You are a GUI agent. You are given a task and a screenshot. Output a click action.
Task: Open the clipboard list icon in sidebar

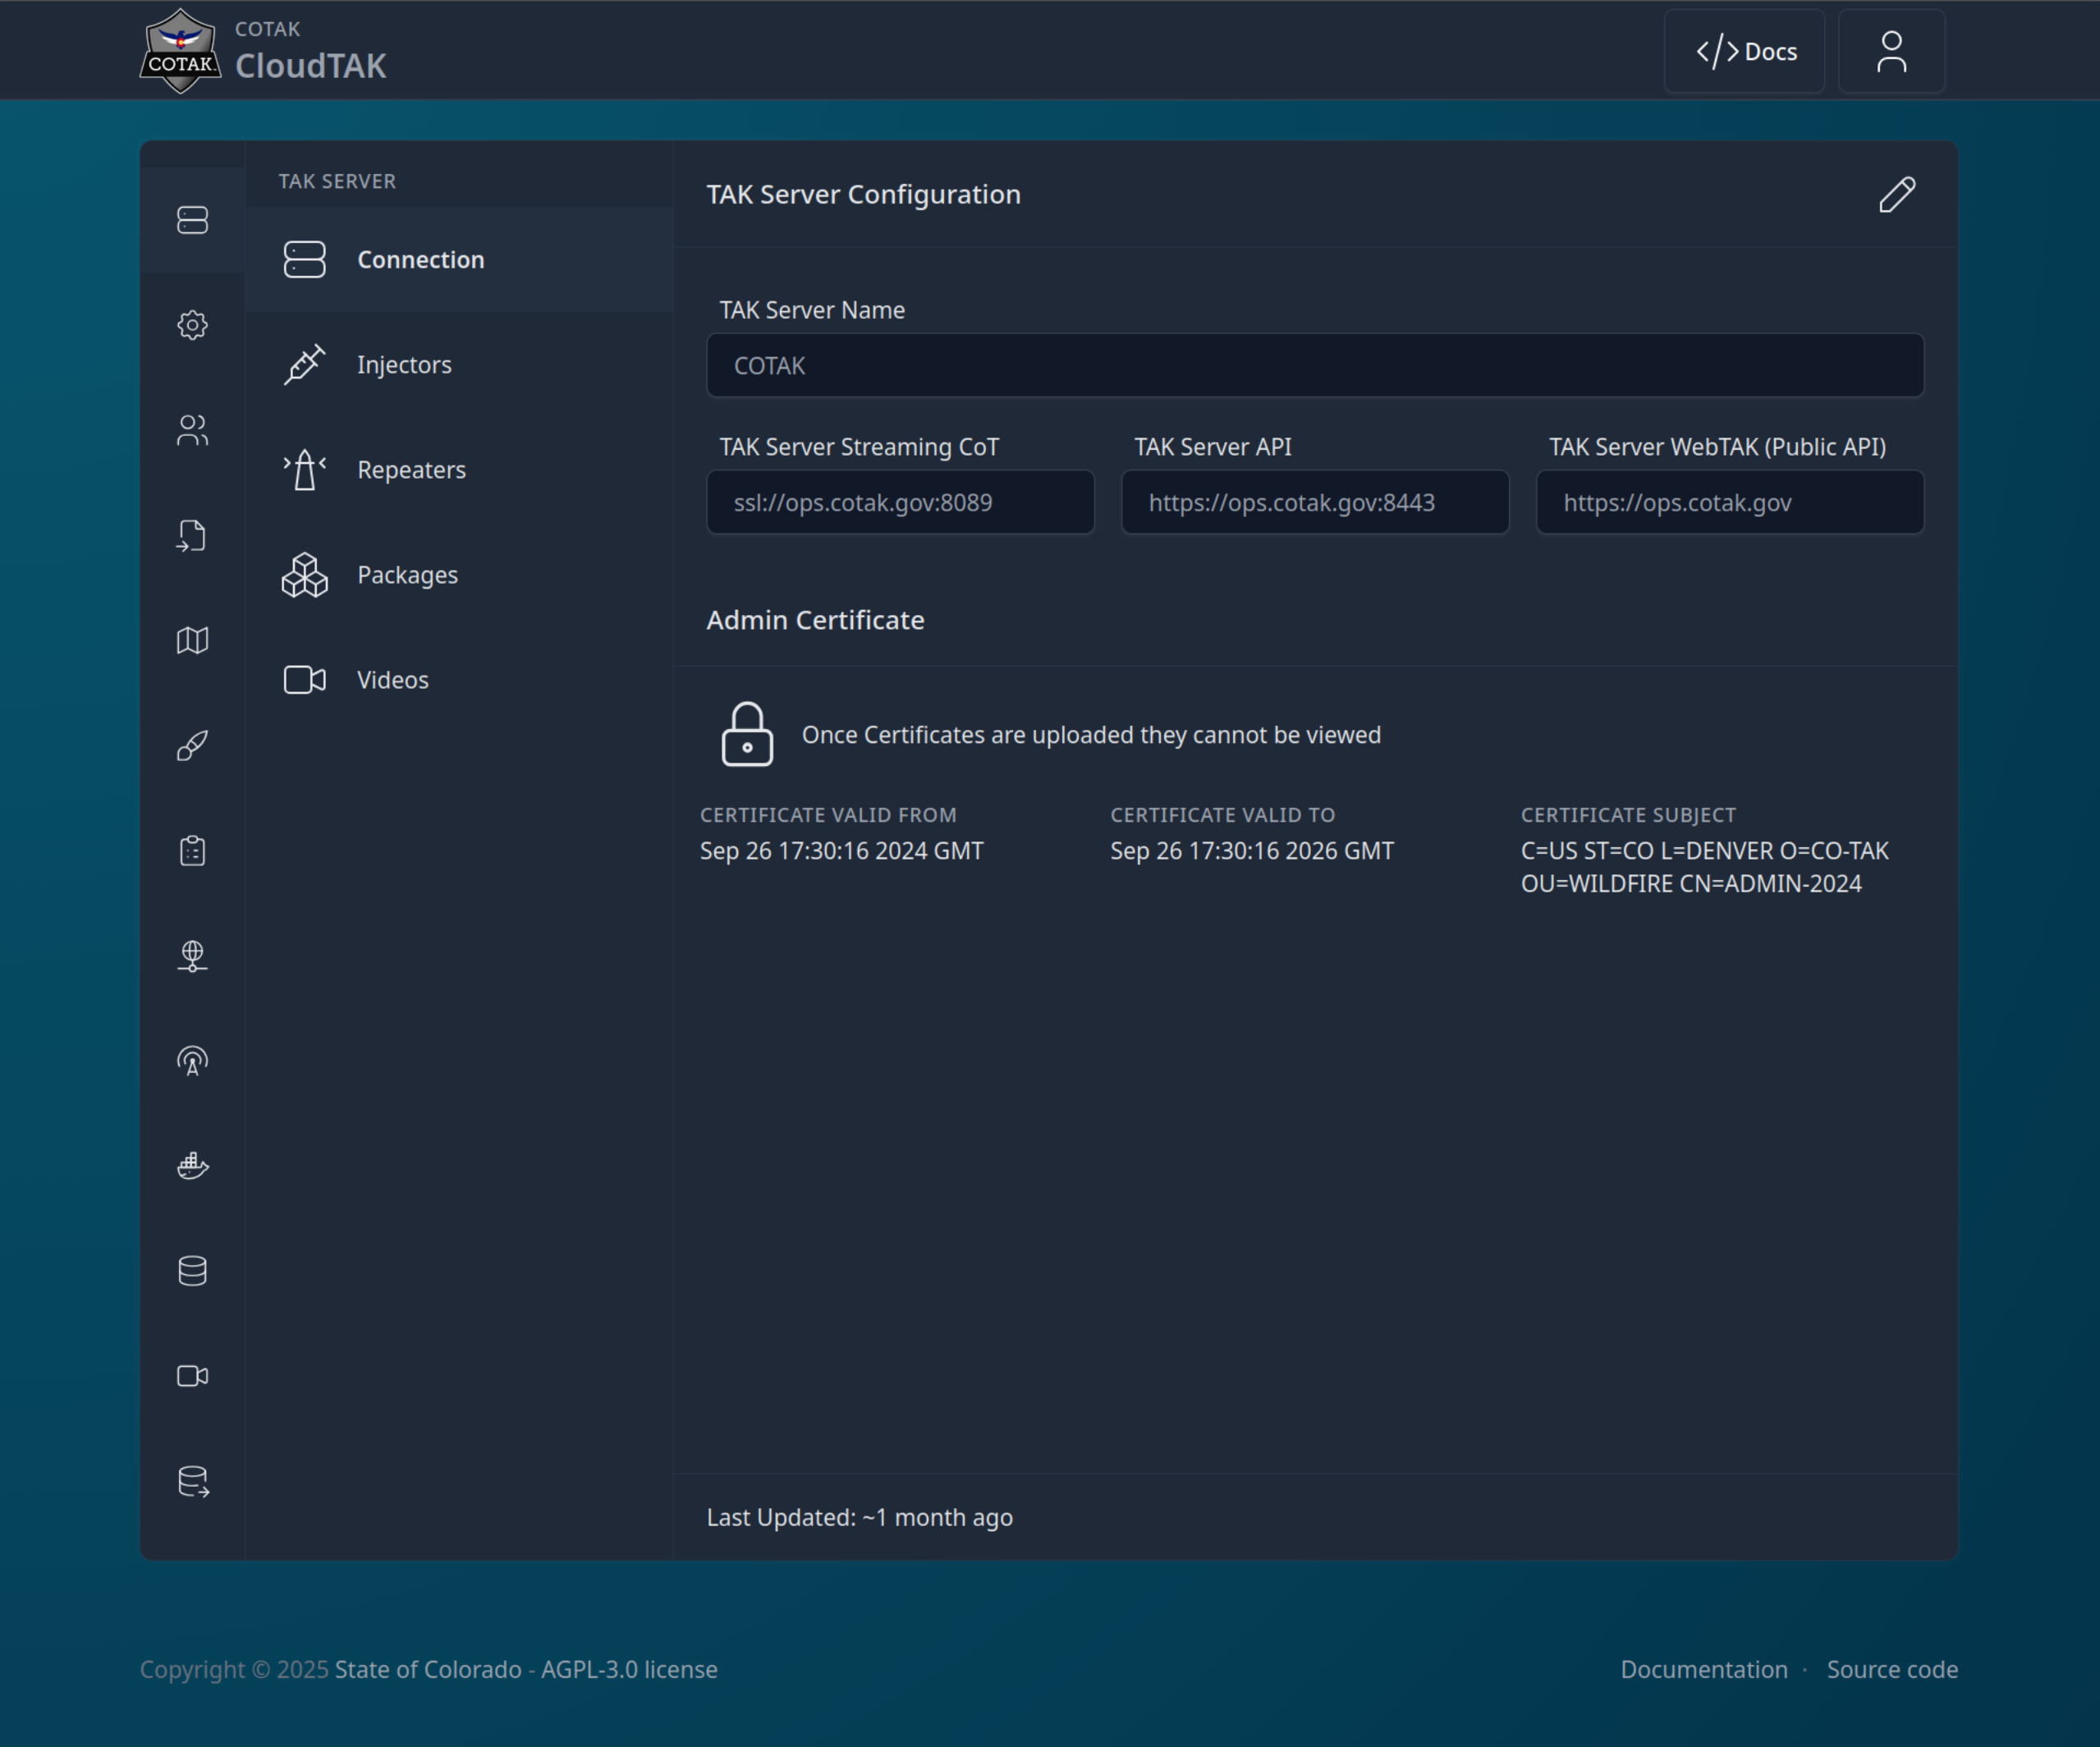point(192,850)
